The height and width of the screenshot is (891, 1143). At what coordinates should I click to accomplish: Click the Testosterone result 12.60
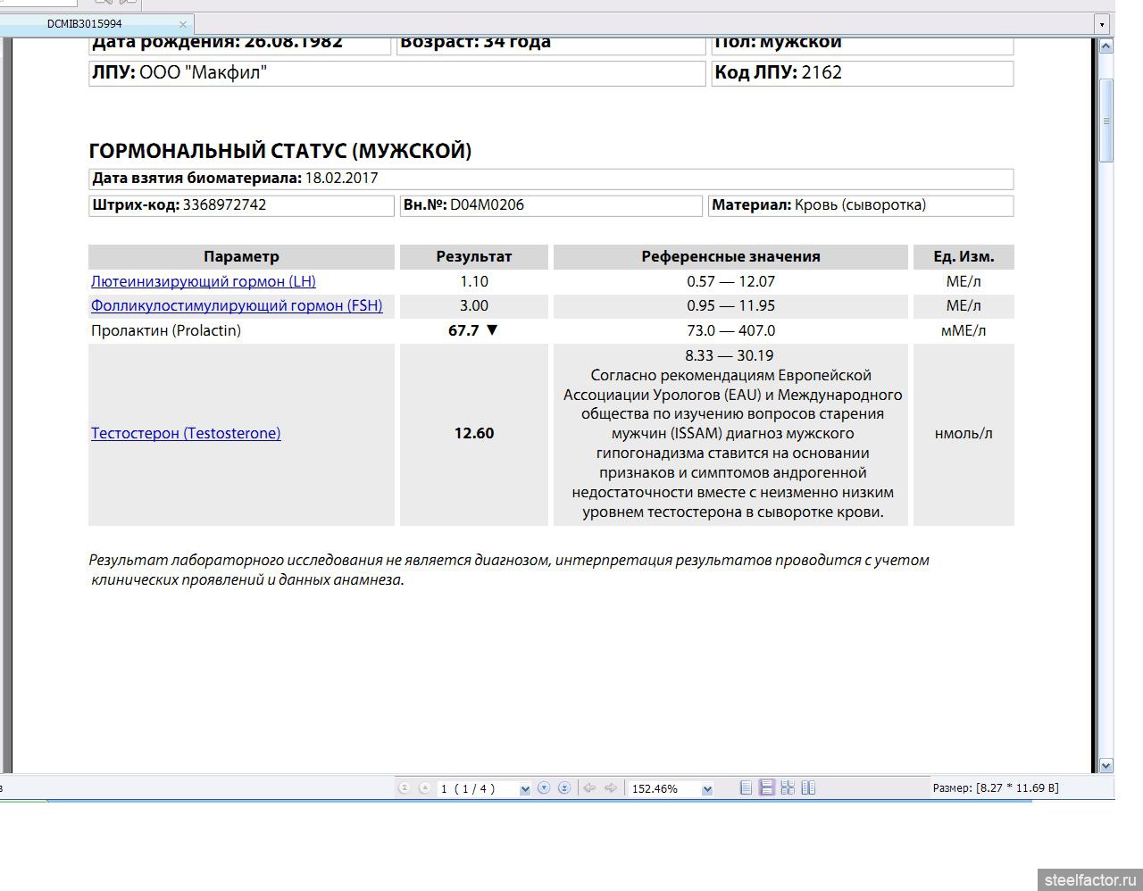pyautogui.click(x=473, y=433)
